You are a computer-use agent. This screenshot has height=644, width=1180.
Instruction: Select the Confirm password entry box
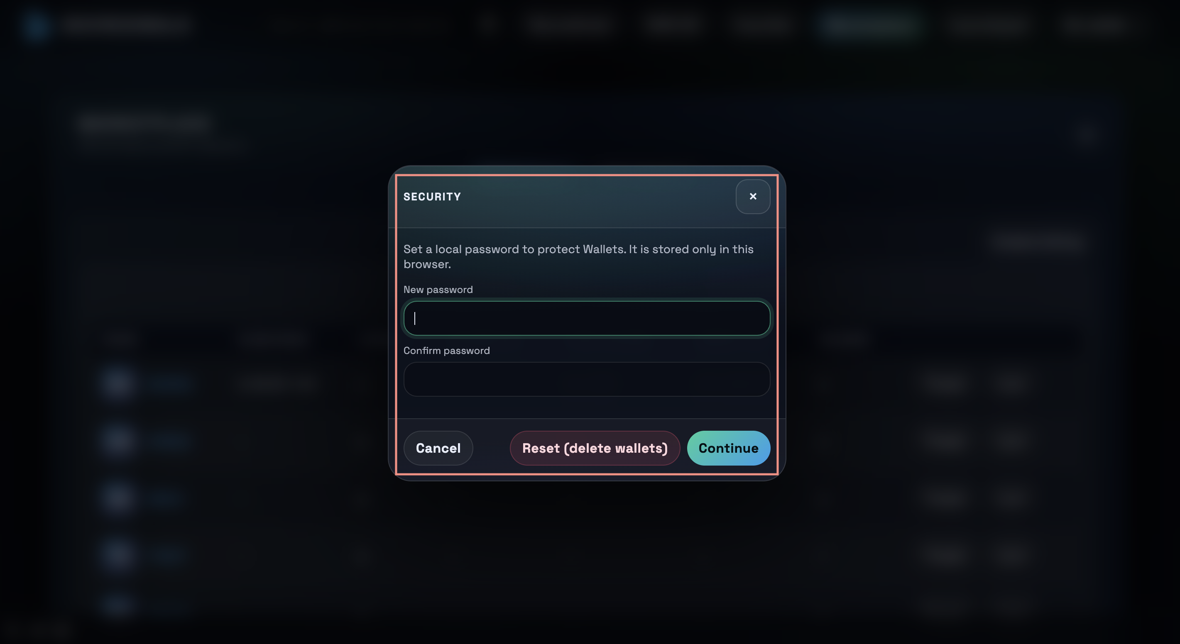tap(586, 379)
